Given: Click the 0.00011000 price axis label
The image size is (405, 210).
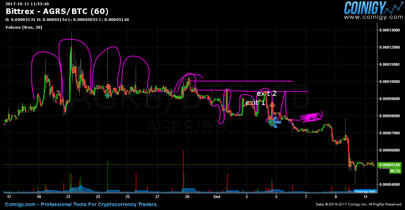Looking at the screenshot, I should click(390, 64).
